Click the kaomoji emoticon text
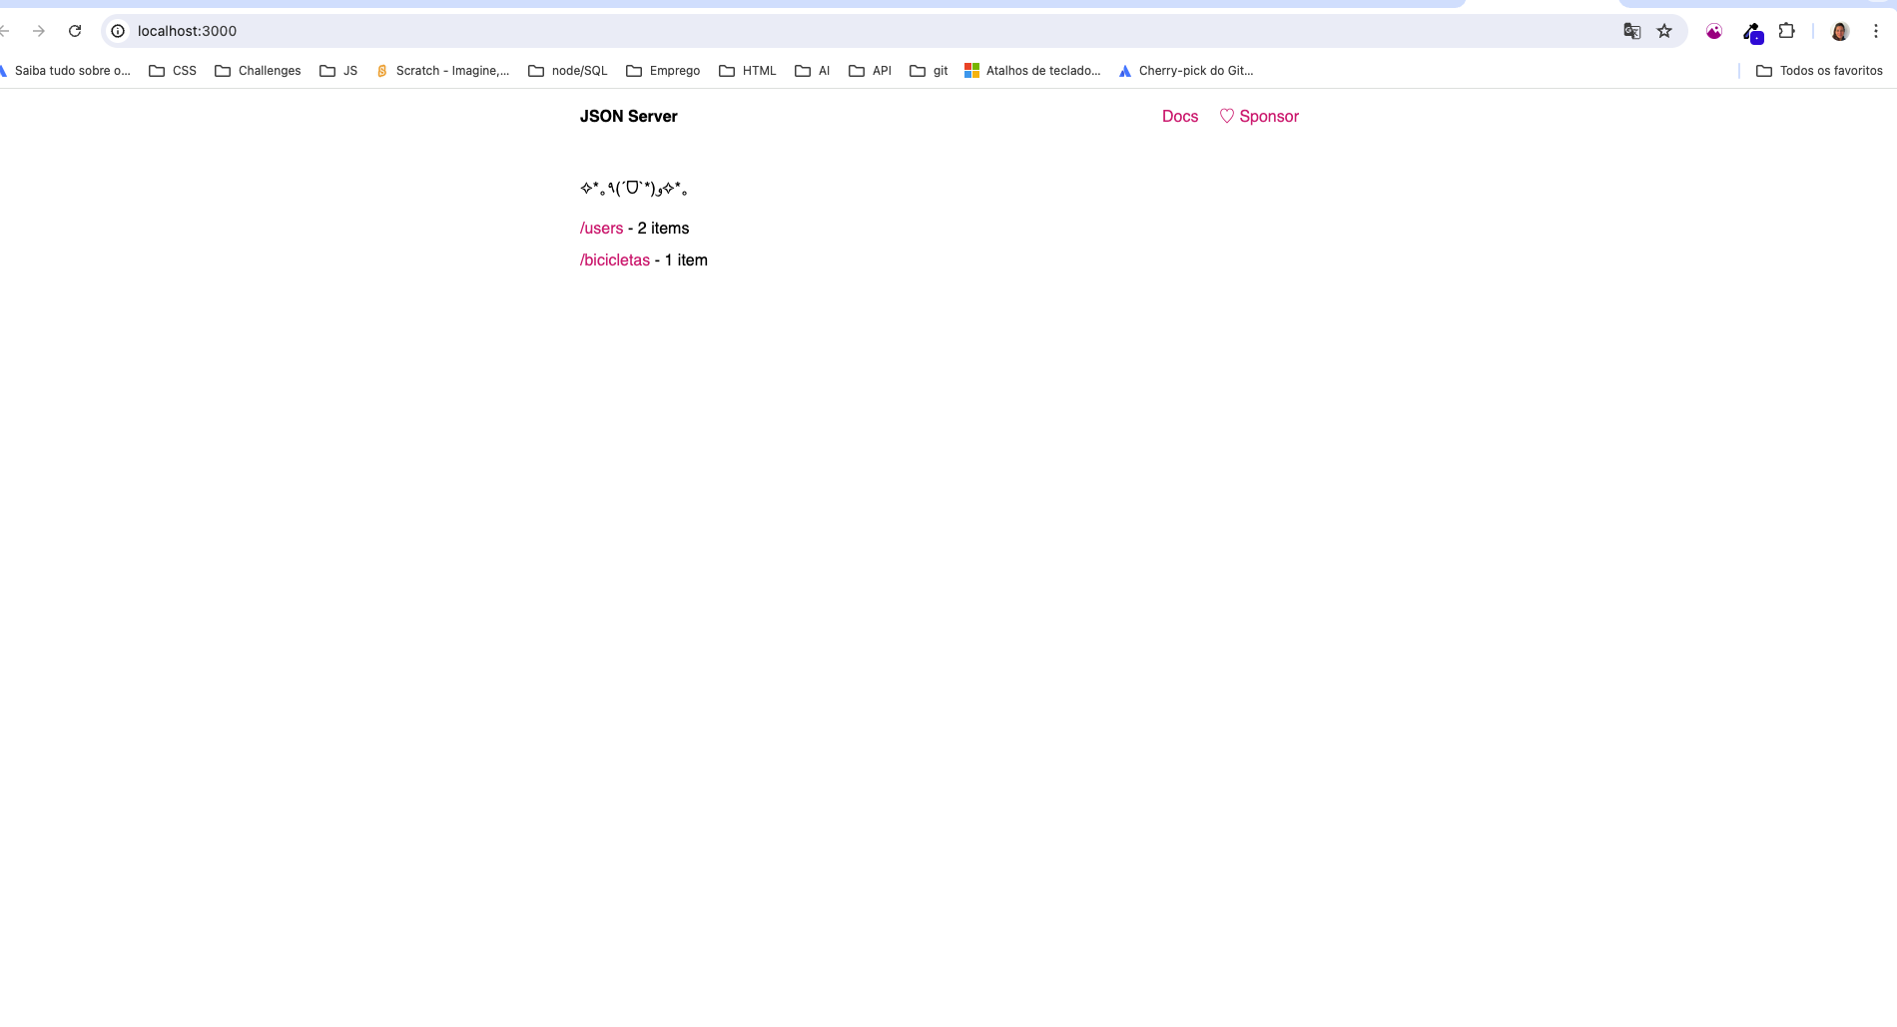 pyautogui.click(x=633, y=188)
